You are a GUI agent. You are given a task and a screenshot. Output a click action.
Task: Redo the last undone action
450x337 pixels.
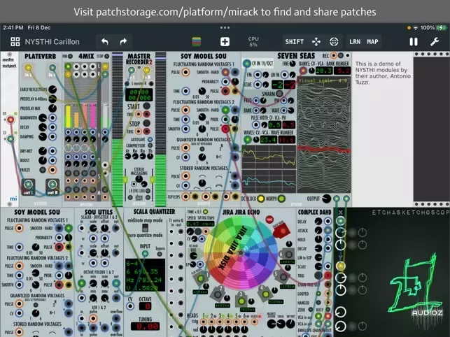(123, 41)
